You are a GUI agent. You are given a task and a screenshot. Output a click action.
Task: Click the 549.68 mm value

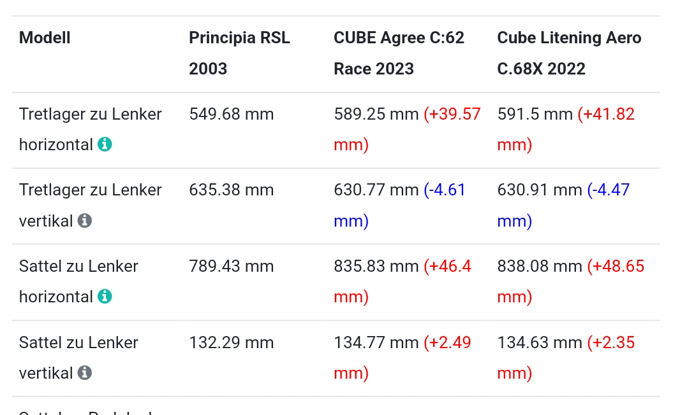(231, 115)
